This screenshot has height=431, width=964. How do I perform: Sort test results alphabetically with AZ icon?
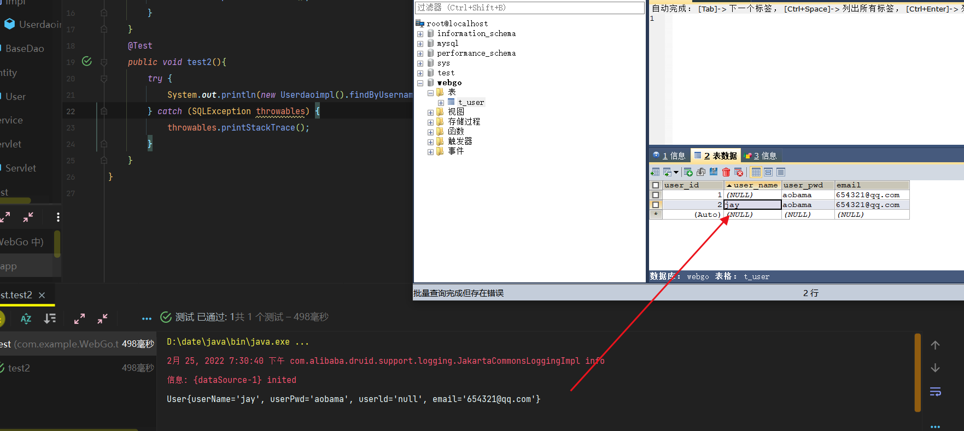pos(26,318)
